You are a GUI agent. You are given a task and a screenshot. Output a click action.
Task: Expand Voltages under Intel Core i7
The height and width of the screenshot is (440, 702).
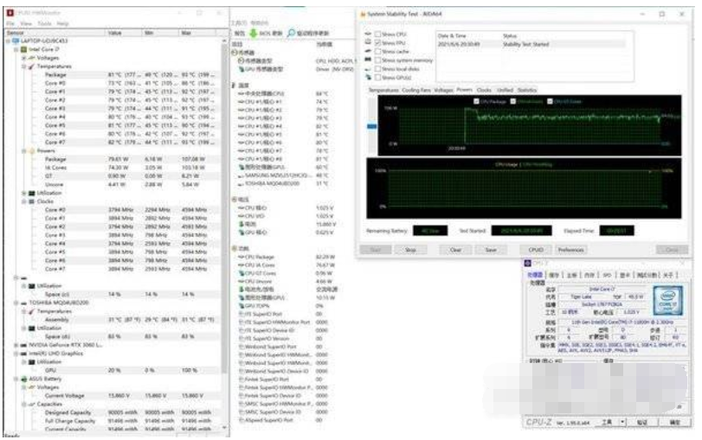pos(23,58)
